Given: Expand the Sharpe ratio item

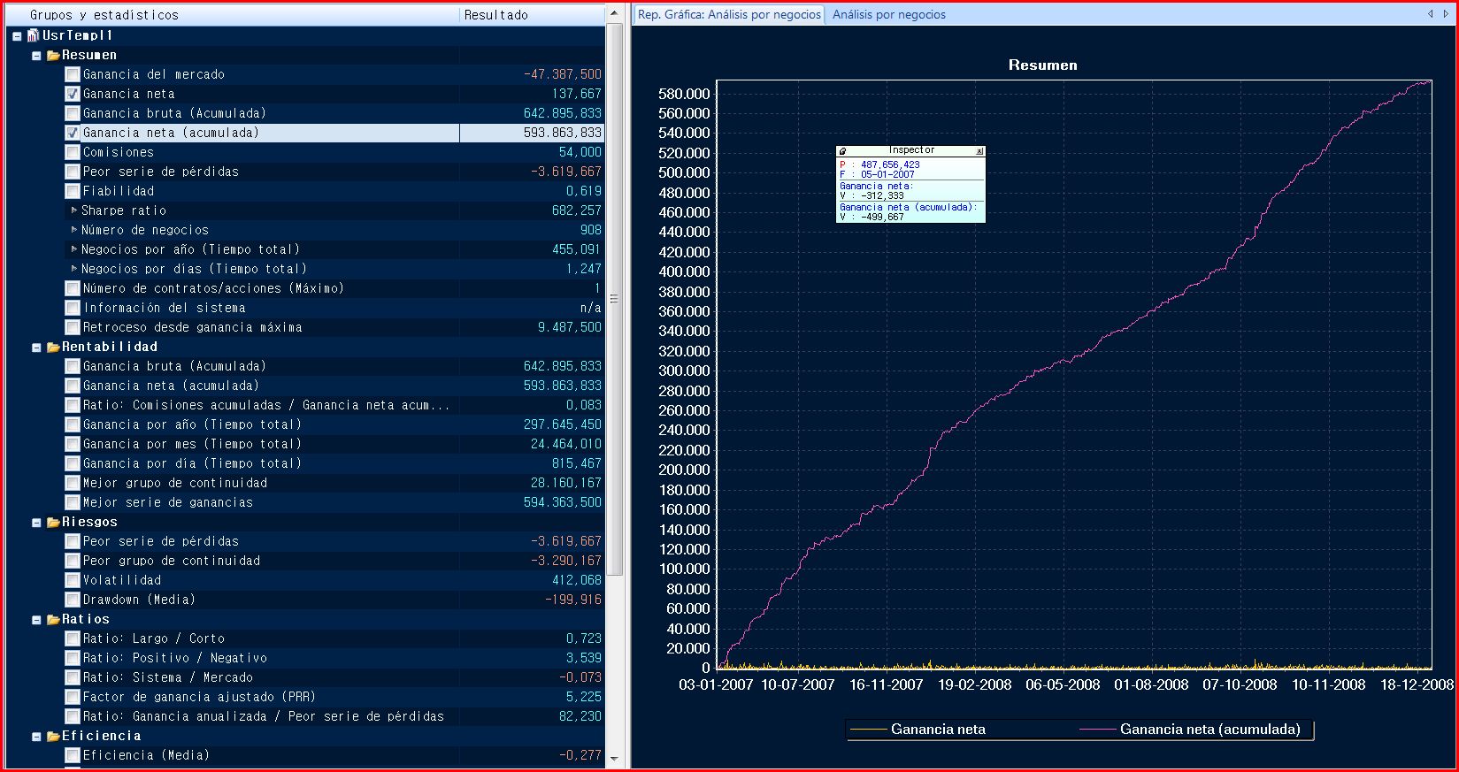Looking at the screenshot, I should (74, 210).
